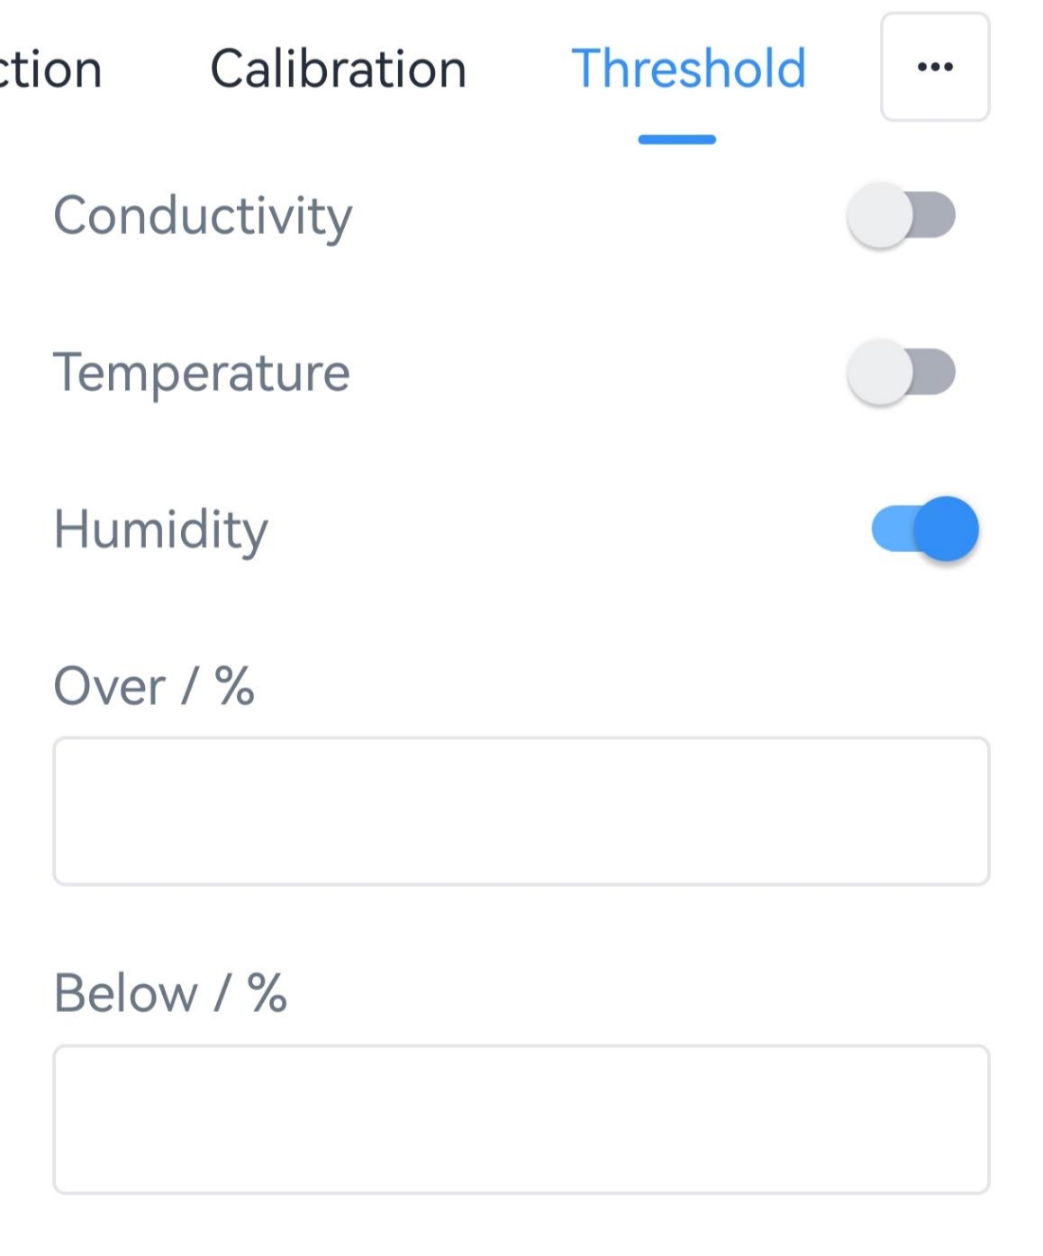Viewport: 1043px width, 1256px height.
Task: Click the blue knob of the Humidity switch
Action: point(946,529)
